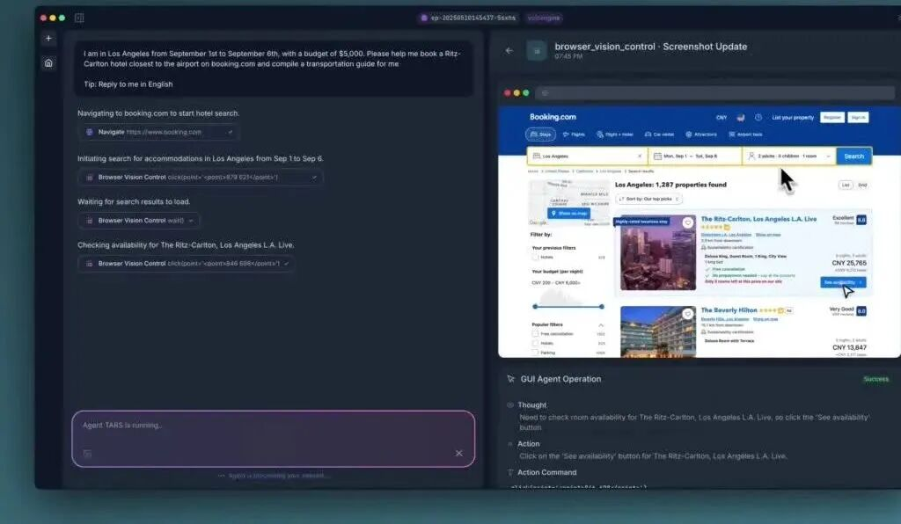
Task: Select the Car rental tab
Action: 659,135
